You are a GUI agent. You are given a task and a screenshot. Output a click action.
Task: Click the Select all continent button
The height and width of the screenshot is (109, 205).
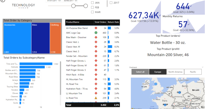point(140,72)
